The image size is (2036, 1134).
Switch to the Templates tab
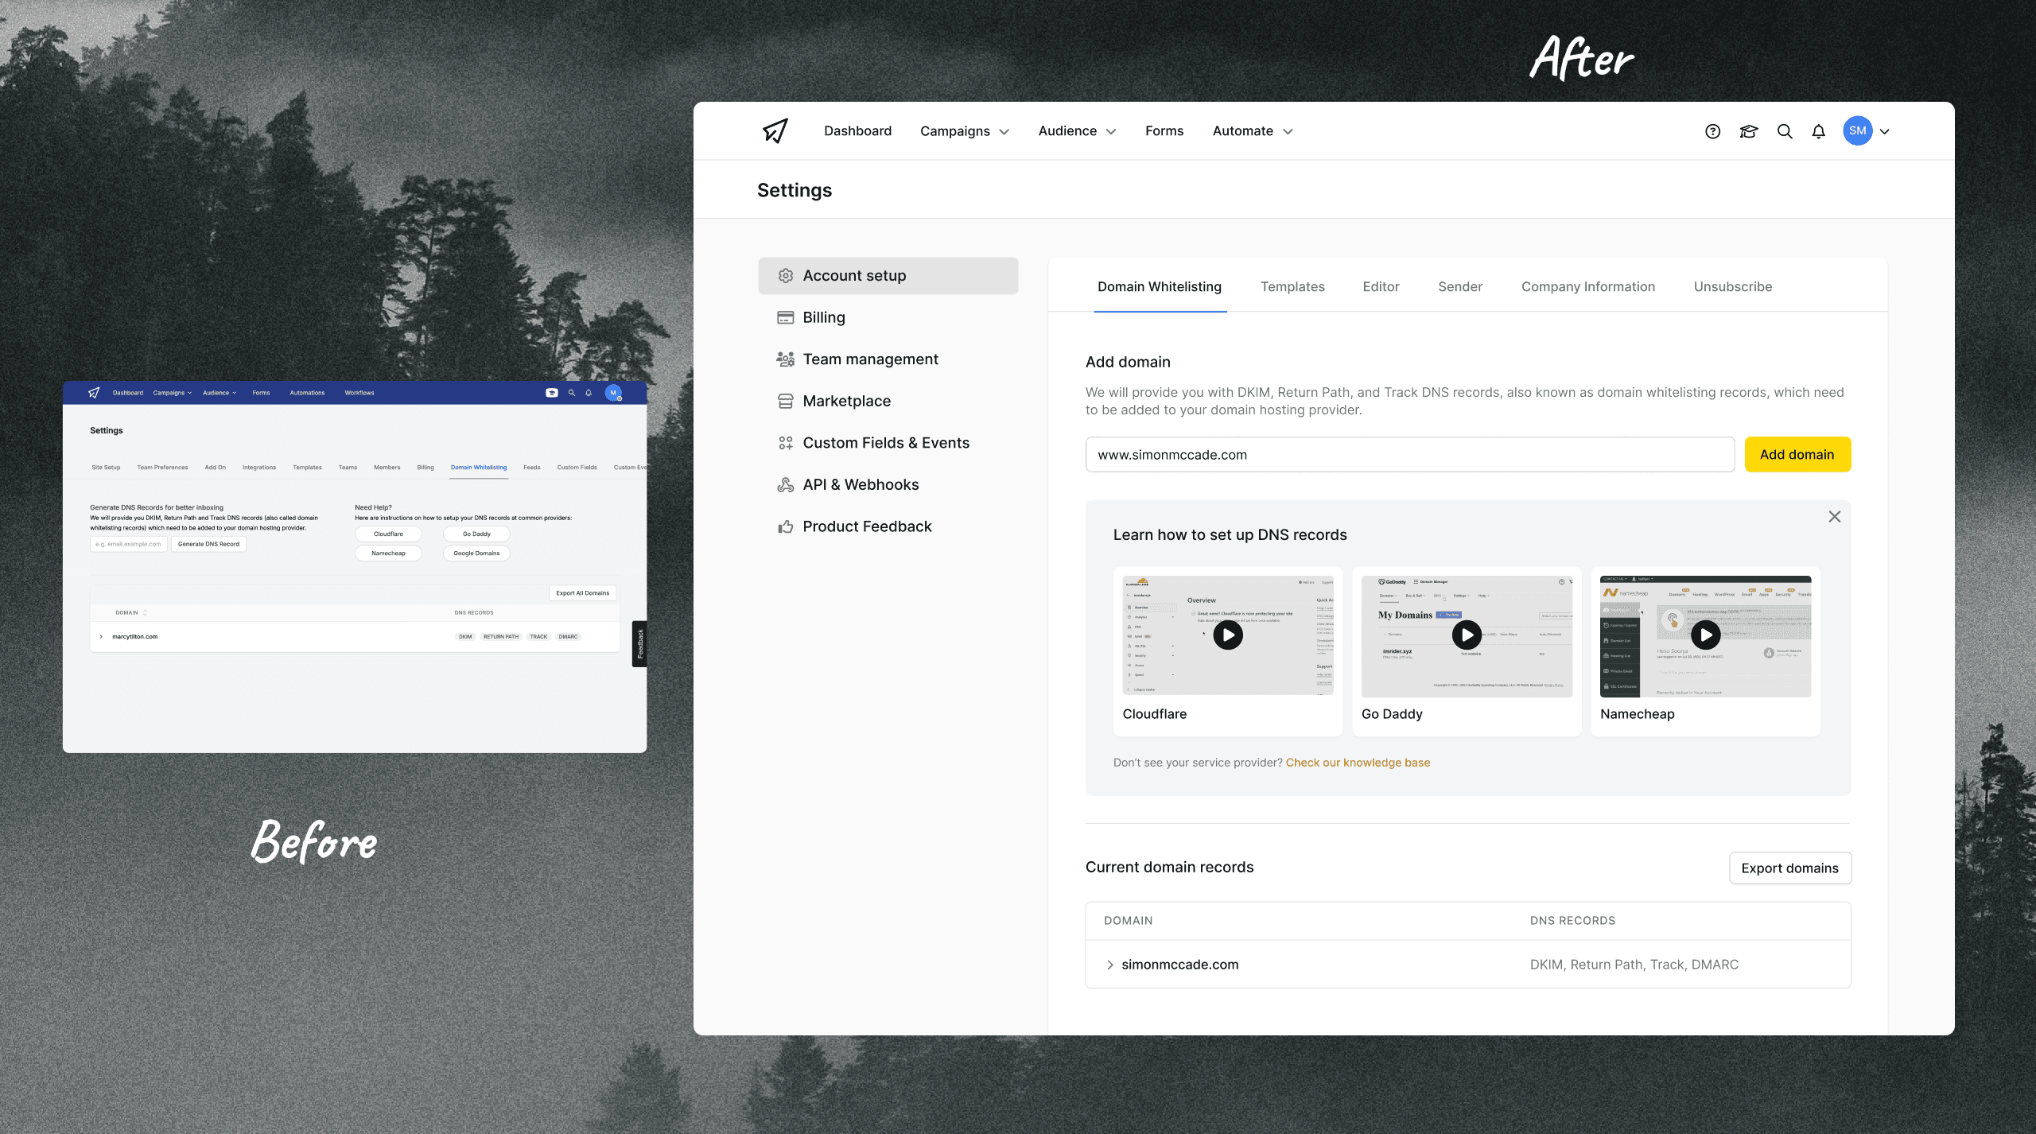click(x=1292, y=286)
